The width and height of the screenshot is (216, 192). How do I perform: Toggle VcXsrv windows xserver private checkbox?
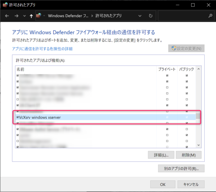[167, 117]
